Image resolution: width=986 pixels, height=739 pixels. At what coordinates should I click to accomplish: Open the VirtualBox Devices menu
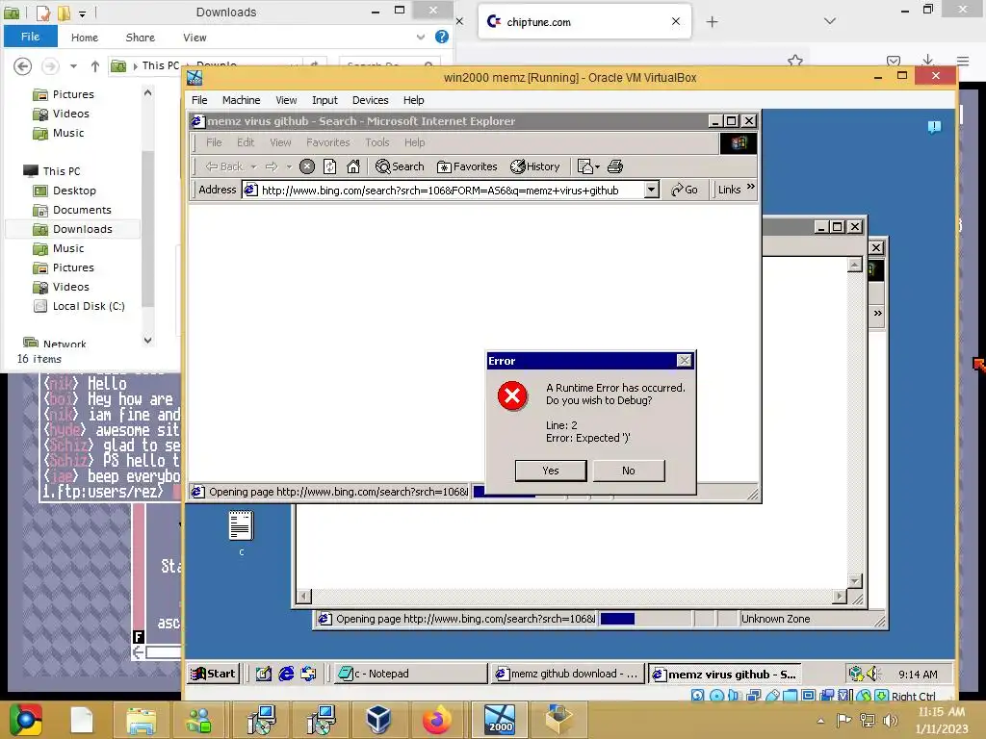pyautogui.click(x=370, y=100)
